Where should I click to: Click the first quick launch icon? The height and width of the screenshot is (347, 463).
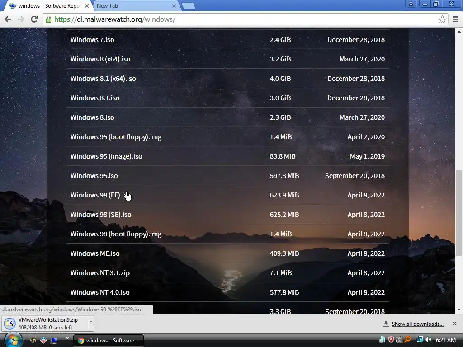click(33, 341)
